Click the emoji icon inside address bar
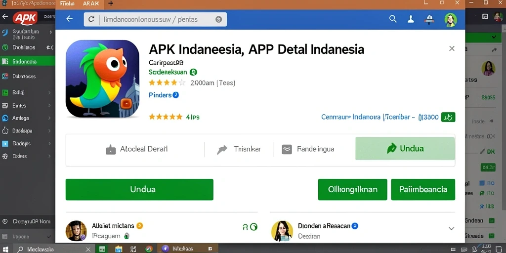Image resolution: width=506 pixels, height=253 pixels. point(218,19)
